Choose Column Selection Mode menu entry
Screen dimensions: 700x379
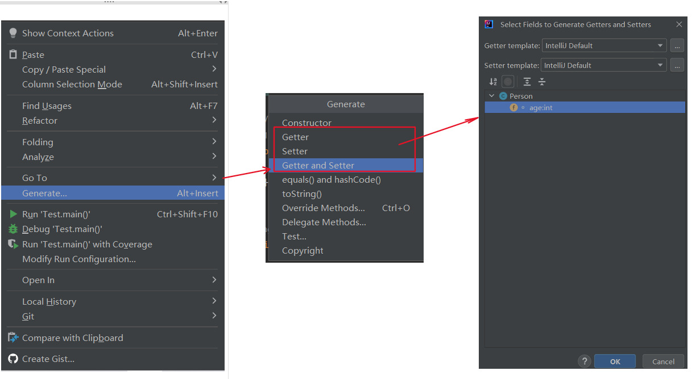pos(113,85)
